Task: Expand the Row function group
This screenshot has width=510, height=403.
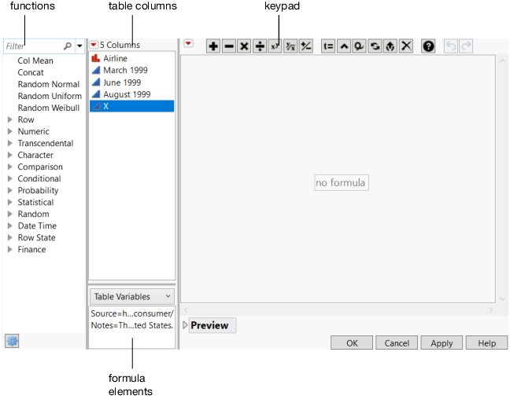Action: (10, 119)
